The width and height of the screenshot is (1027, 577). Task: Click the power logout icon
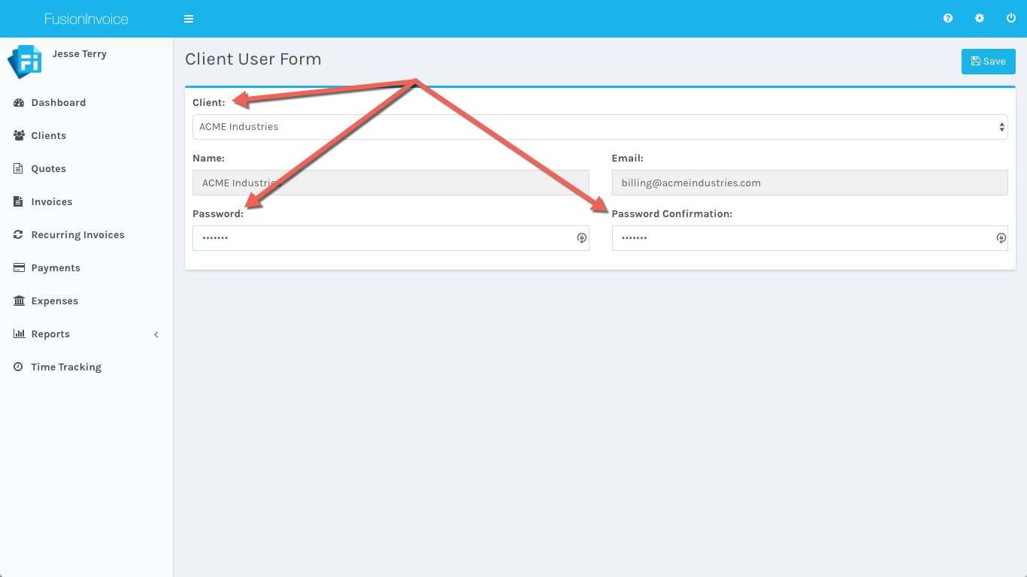(1011, 19)
